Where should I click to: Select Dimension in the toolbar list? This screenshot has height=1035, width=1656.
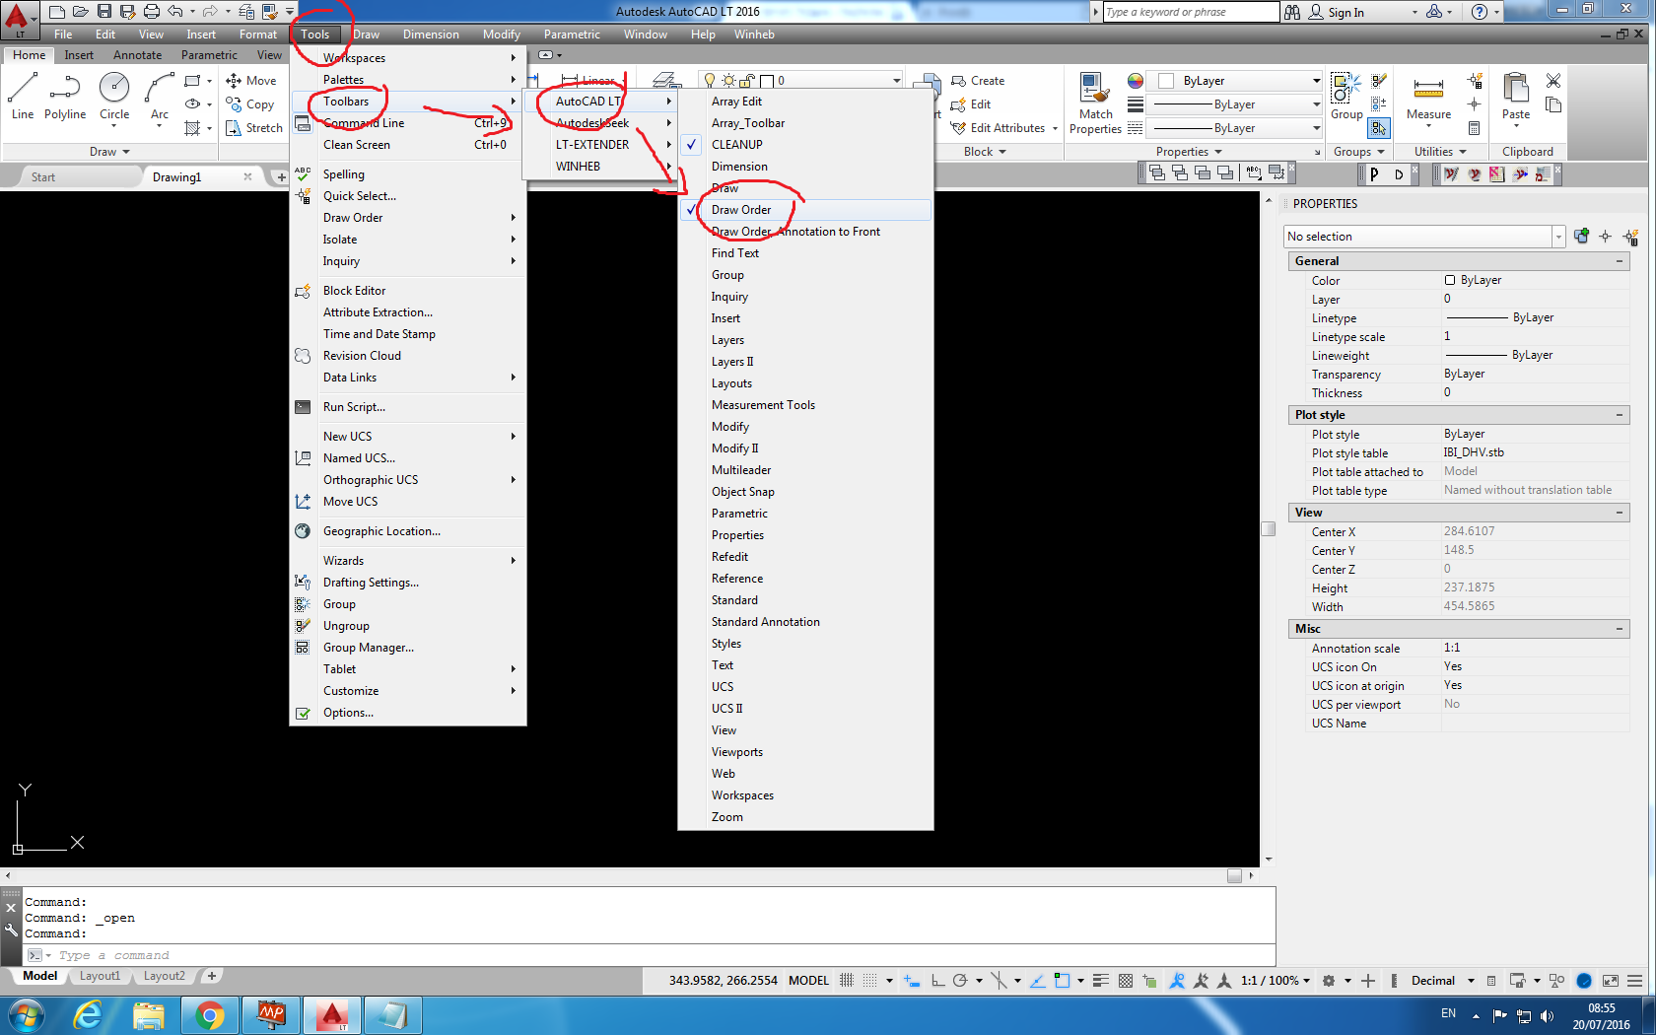tap(805, 167)
